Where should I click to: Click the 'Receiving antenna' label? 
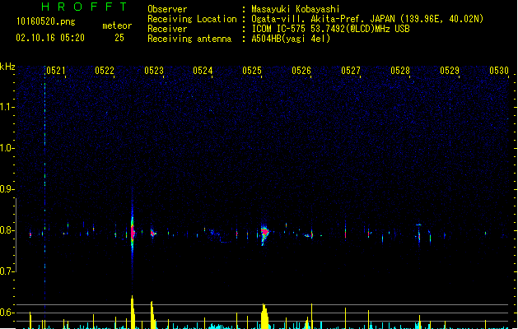pyautogui.click(x=189, y=39)
